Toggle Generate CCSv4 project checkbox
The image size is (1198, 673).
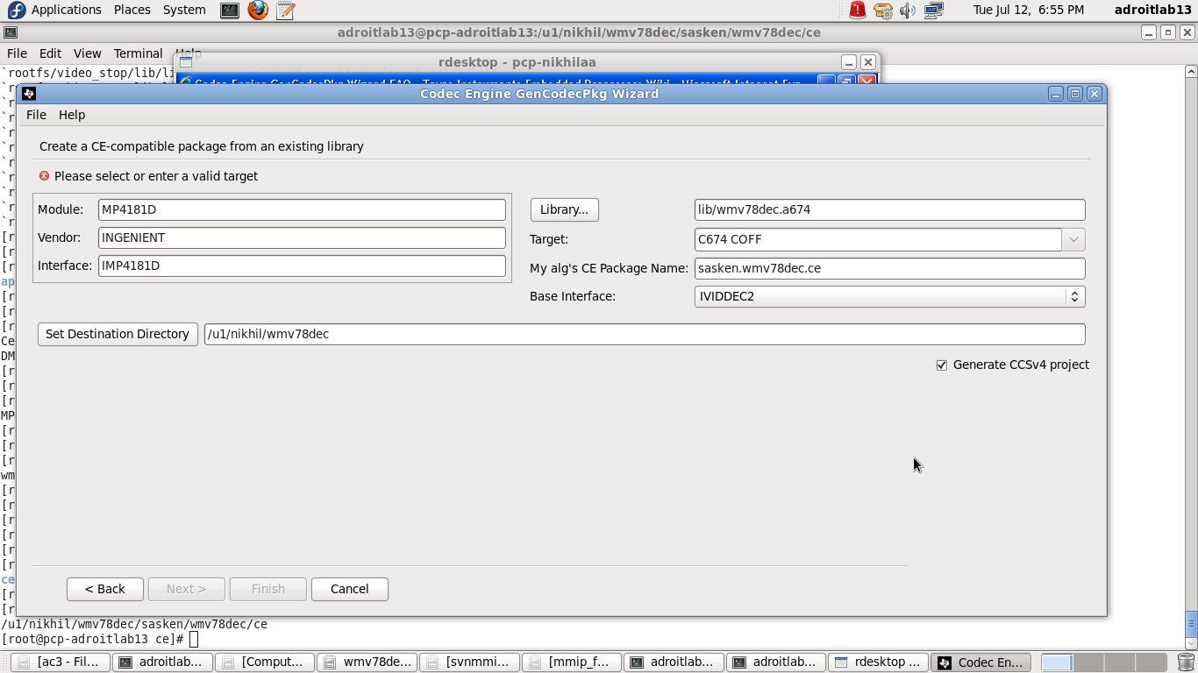[942, 365]
